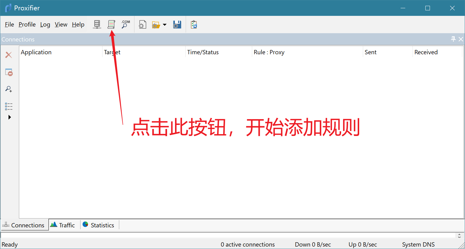Viewport: 465px width, 249px height.
Task: Switch to the Statistics tab
Action: [99, 225]
